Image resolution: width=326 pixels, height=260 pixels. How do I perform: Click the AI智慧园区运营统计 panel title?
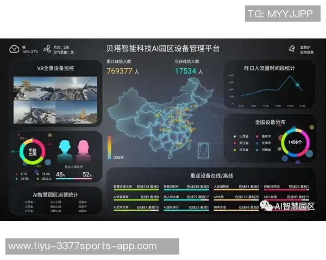point(55,194)
